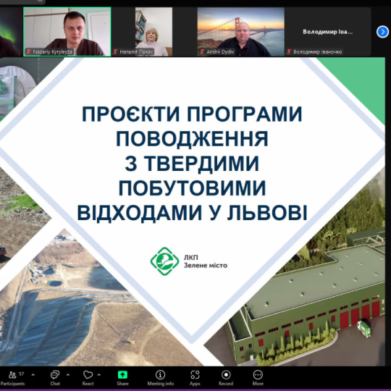Click the green Share screen icon
The image size is (391, 391).
click(x=122, y=374)
